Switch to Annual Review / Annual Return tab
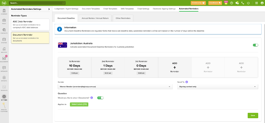This screenshot has height=123, width=265. pos(95,18)
